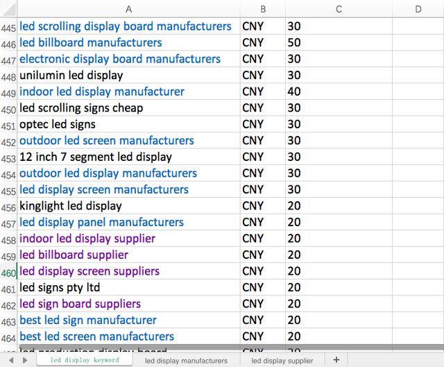
Task: Select row 460 header
Action: coord(8,273)
